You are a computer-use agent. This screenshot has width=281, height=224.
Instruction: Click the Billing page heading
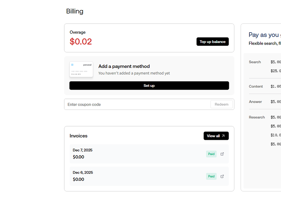point(75,11)
